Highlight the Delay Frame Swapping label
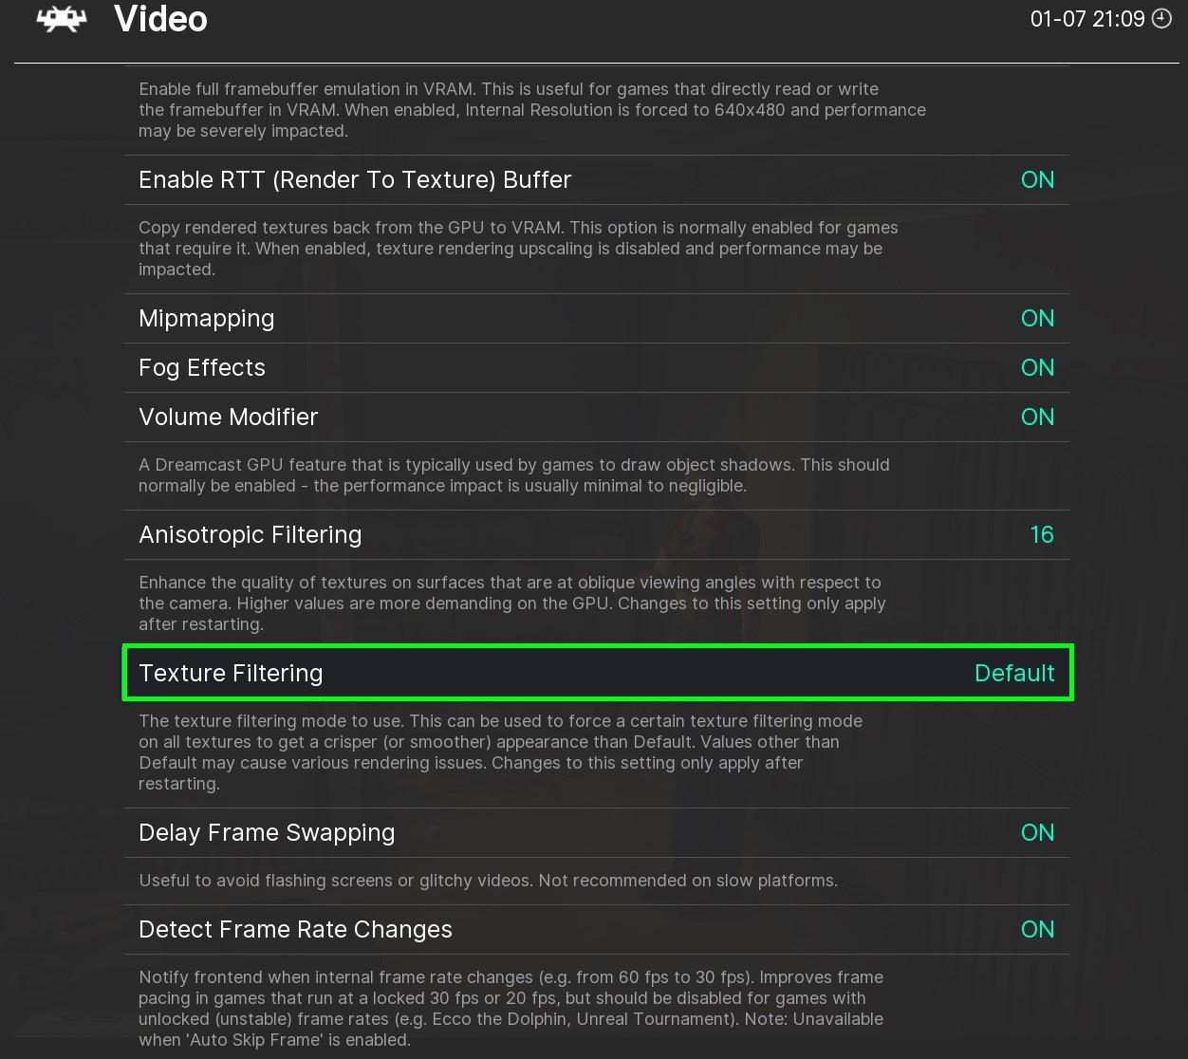The width and height of the screenshot is (1188, 1059). click(267, 833)
